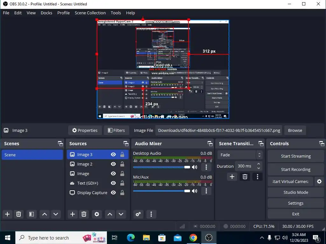The width and height of the screenshot is (326, 244).
Task: Click the Windows taskbar search box
Action: (x=61, y=238)
